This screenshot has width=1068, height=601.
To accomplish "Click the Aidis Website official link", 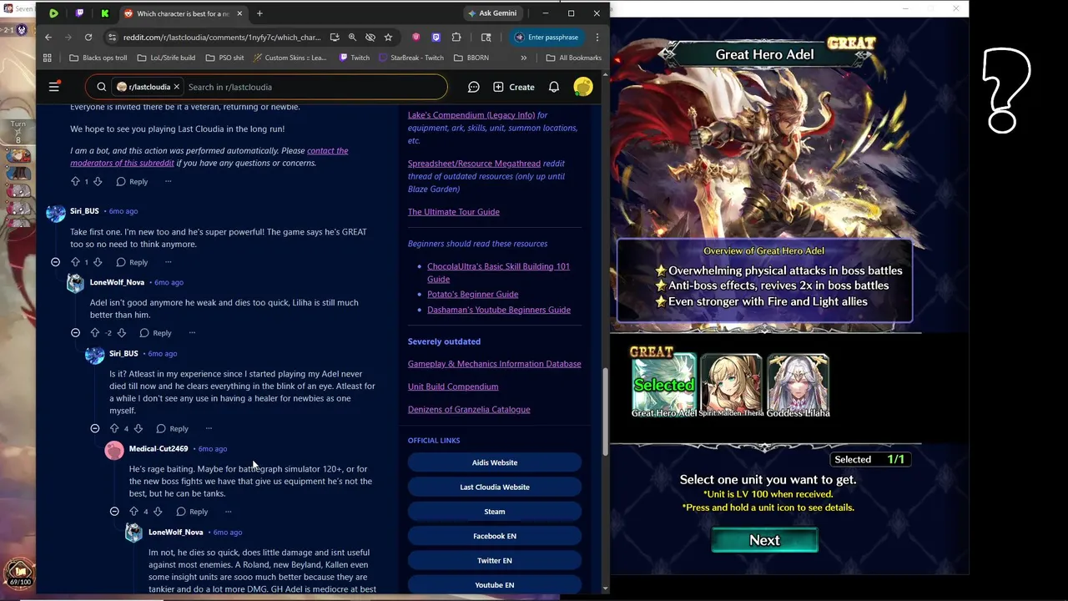I will (495, 462).
